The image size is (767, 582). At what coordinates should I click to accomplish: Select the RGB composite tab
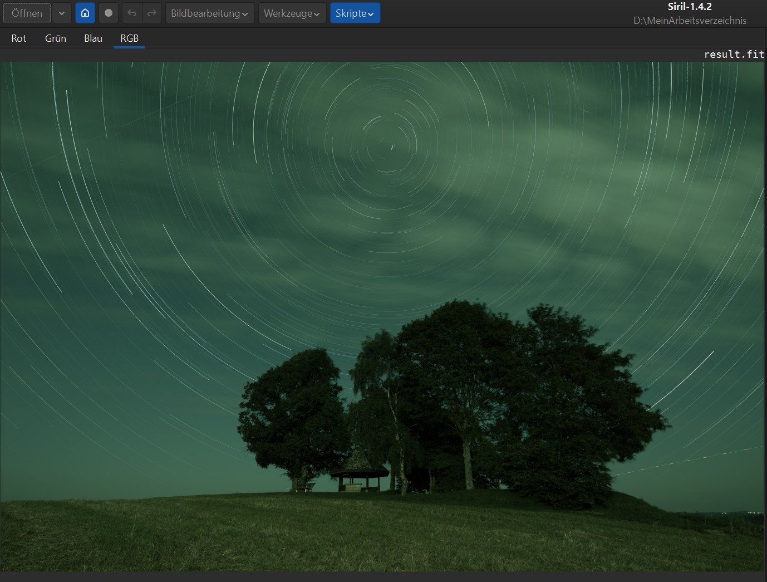coord(129,38)
